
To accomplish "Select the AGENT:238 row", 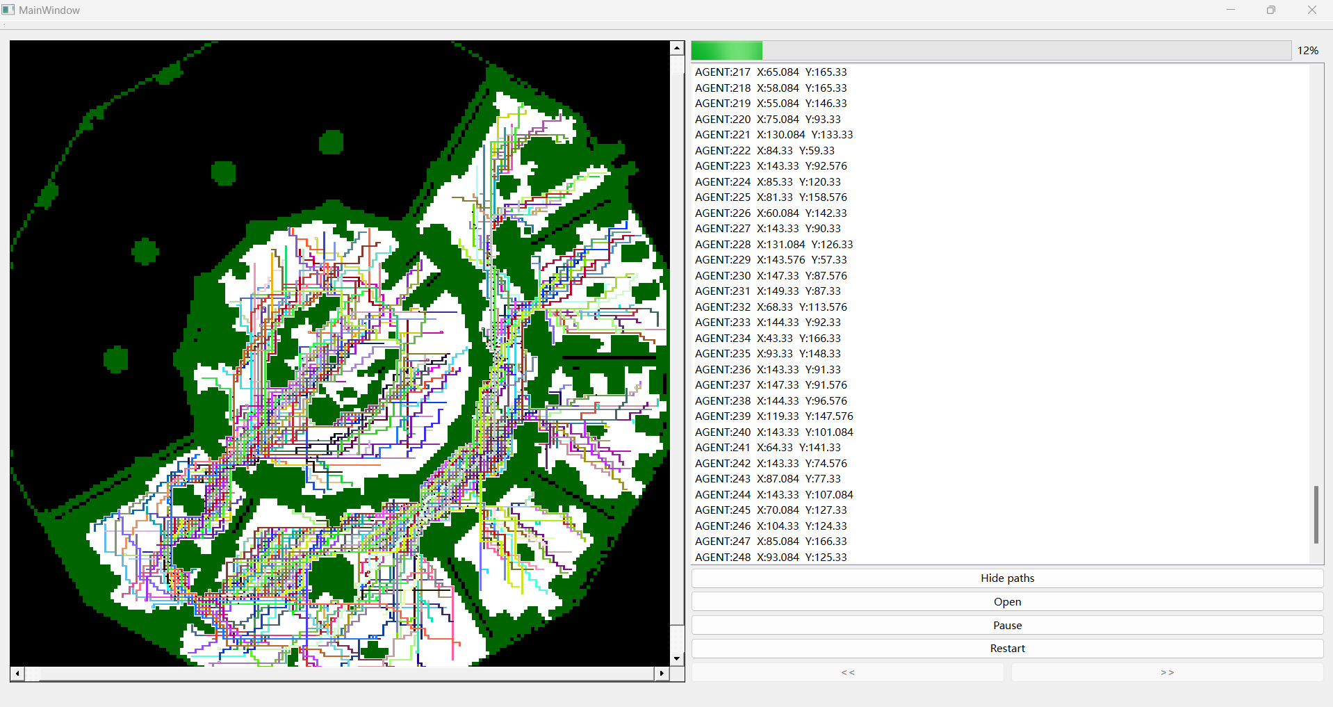I will 1001,400.
